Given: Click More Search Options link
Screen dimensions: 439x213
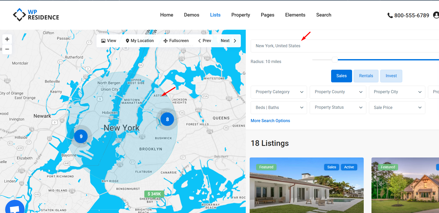Looking at the screenshot, I should point(270,121).
